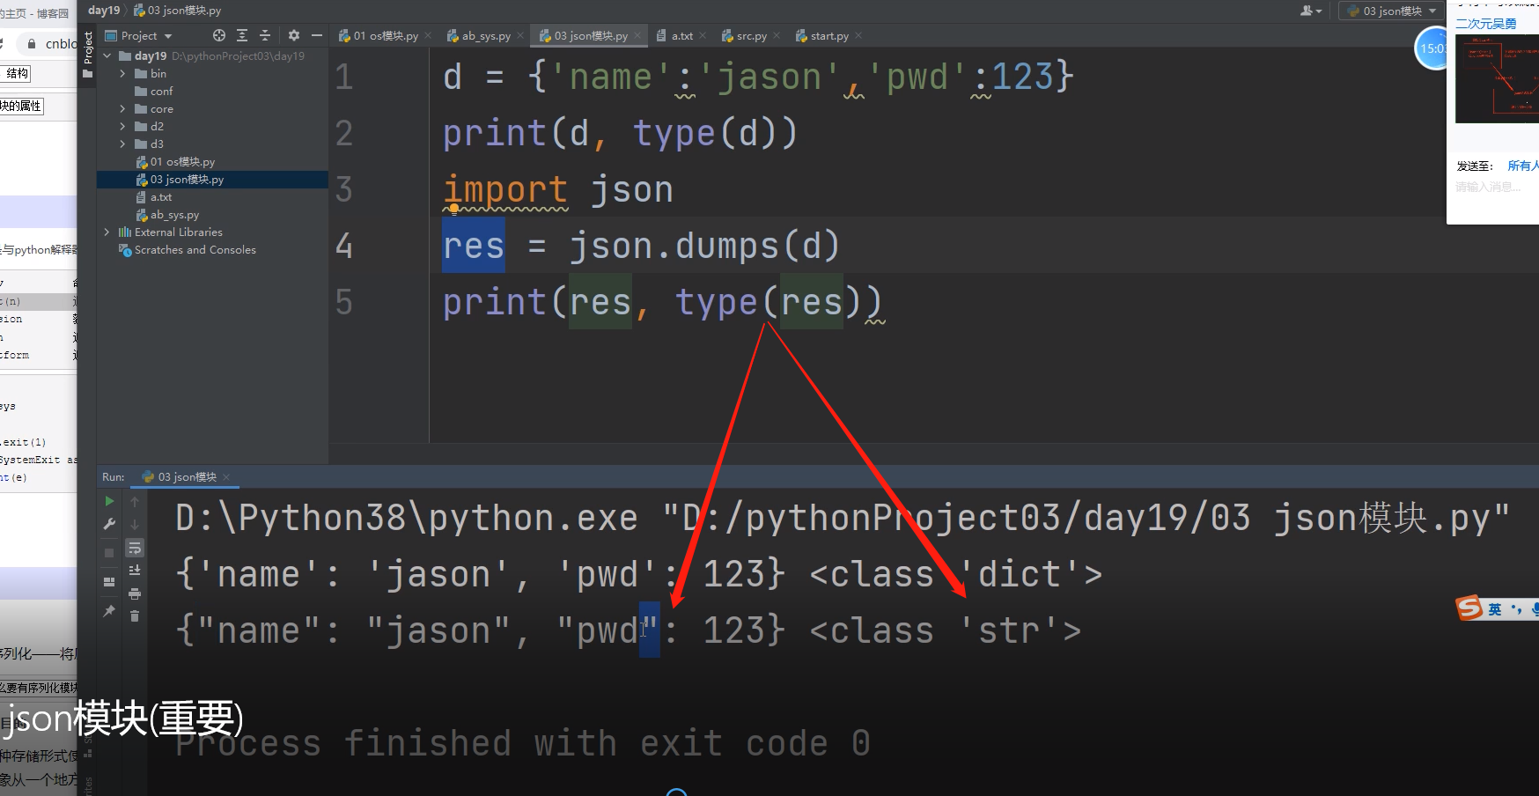Clear all console output with trash icon
The height and width of the screenshot is (796, 1539).
135,616
